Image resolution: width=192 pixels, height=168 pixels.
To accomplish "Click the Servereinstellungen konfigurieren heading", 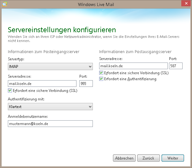I will 62,30.
